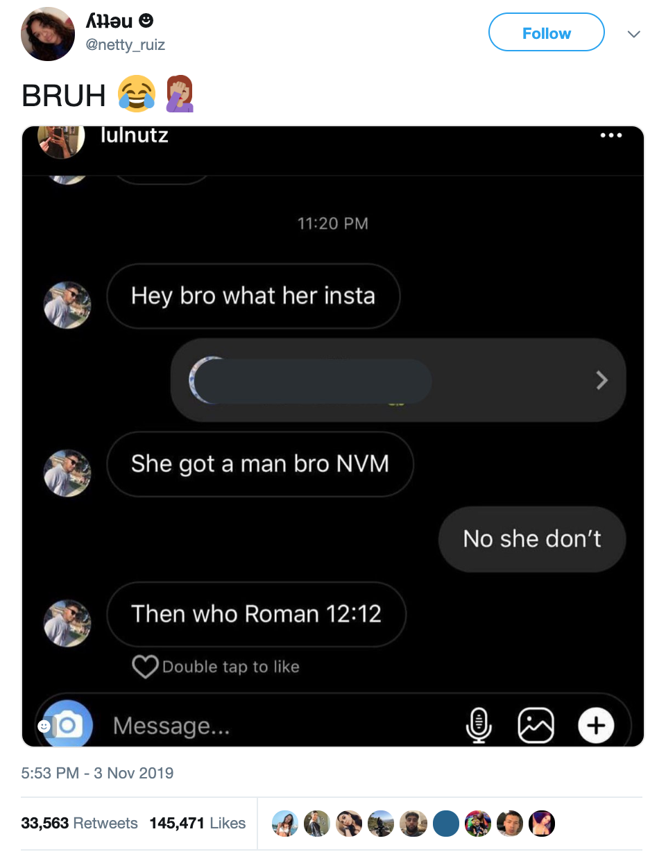
Task: Click the last liker avatar in row
Action: pyautogui.click(x=542, y=823)
